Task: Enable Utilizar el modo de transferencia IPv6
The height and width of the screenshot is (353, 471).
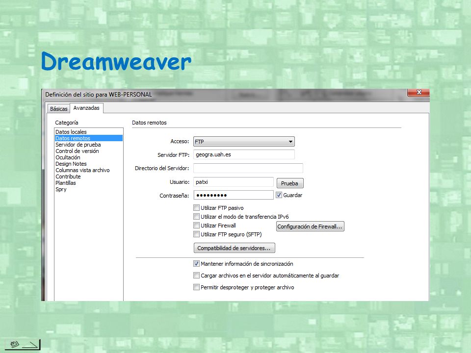Action: click(x=196, y=216)
